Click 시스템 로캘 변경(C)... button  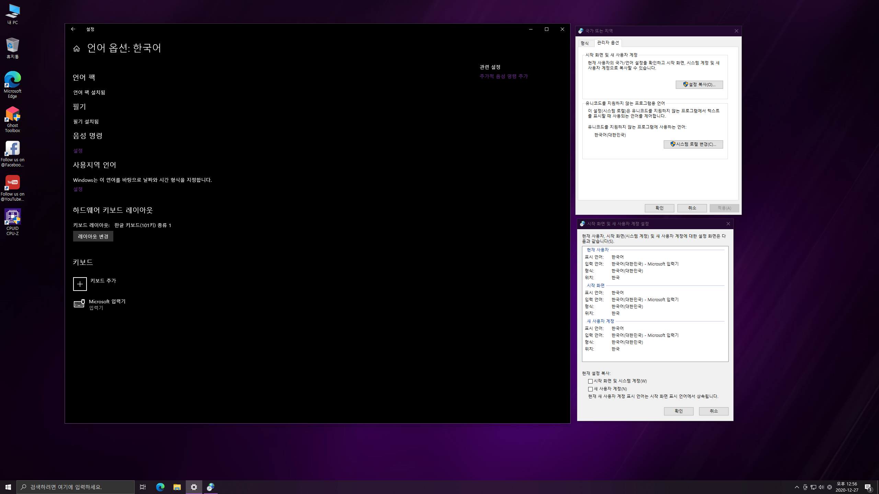pyautogui.click(x=693, y=144)
